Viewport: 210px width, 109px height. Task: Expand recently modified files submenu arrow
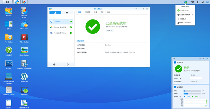tap(192, 15)
